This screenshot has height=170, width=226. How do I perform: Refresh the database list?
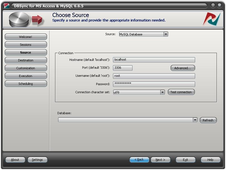[208, 120]
